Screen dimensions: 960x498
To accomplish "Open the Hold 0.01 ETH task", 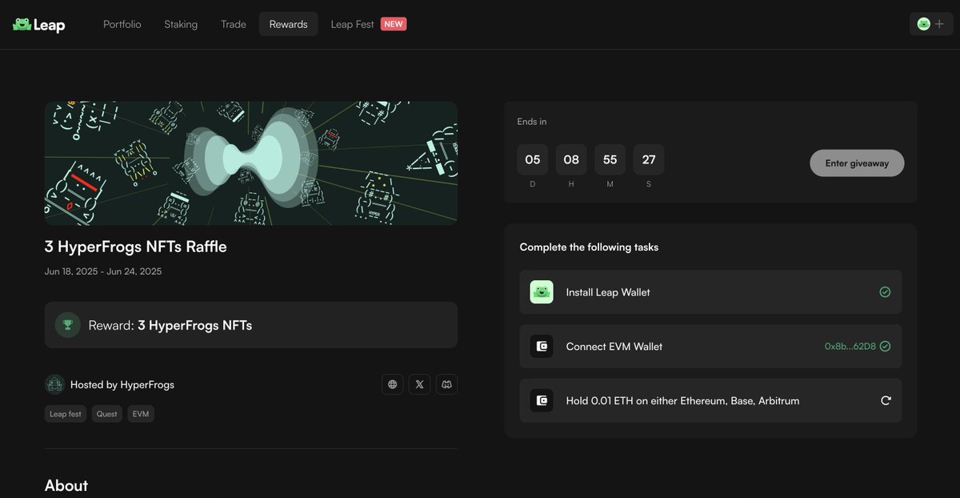I will 710,400.
